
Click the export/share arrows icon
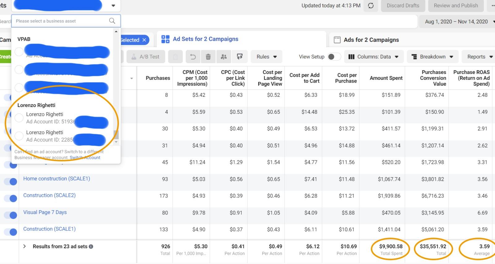pyautogui.click(x=239, y=57)
